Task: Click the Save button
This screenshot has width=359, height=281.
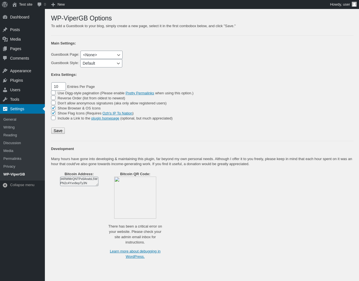Action: coord(58,131)
